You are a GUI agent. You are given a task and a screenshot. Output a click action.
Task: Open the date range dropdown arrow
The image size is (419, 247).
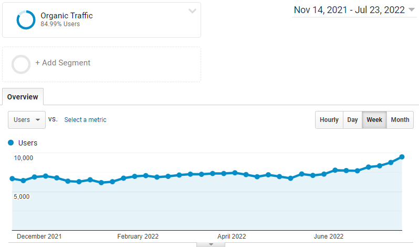click(411, 10)
